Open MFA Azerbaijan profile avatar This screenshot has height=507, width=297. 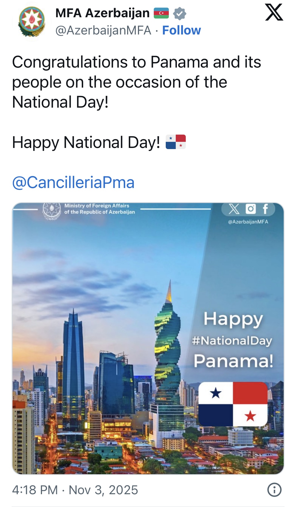pos(31,21)
